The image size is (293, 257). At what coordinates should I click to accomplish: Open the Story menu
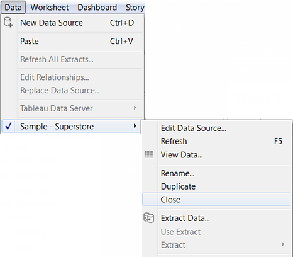pyautogui.click(x=135, y=8)
